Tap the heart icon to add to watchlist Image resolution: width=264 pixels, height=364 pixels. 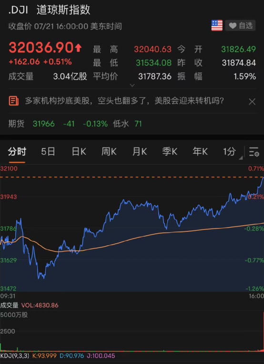click(x=233, y=26)
